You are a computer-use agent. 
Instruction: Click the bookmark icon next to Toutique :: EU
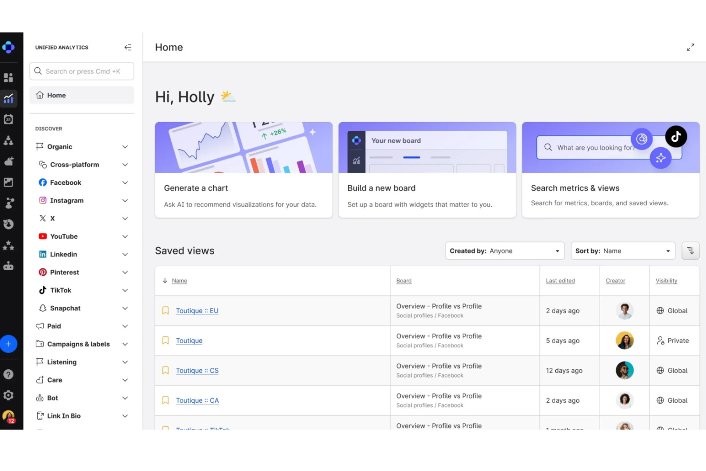click(x=165, y=310)
